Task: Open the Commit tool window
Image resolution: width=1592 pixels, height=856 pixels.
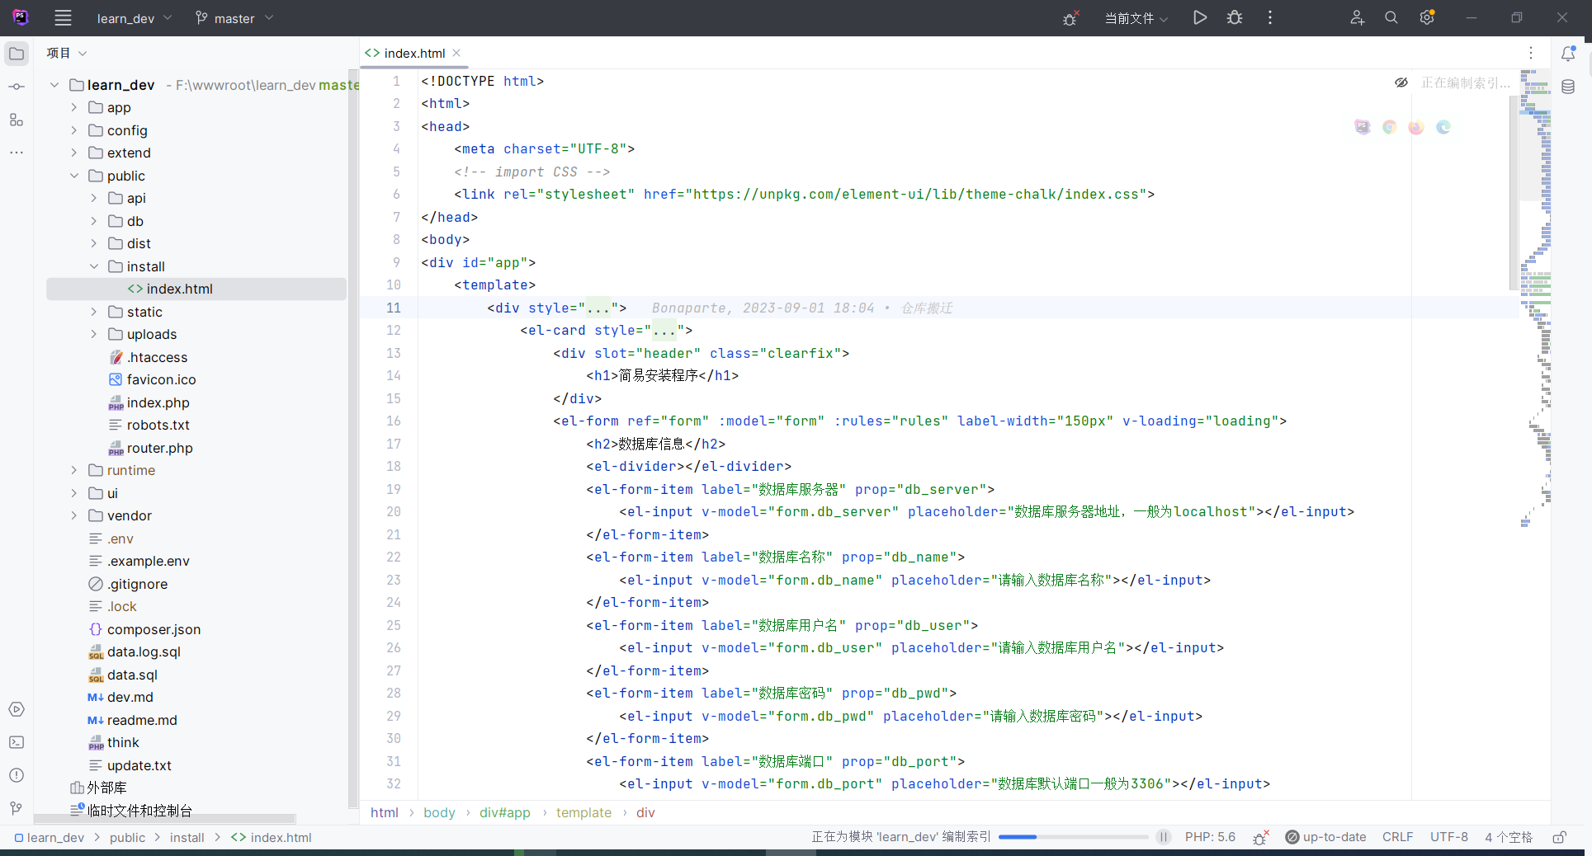Action: point(17,87)
